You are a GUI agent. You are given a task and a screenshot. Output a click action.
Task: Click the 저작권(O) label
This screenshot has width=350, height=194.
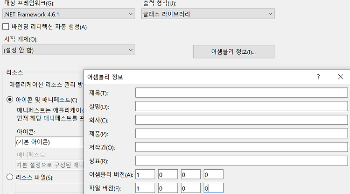[x=102, y=147]
